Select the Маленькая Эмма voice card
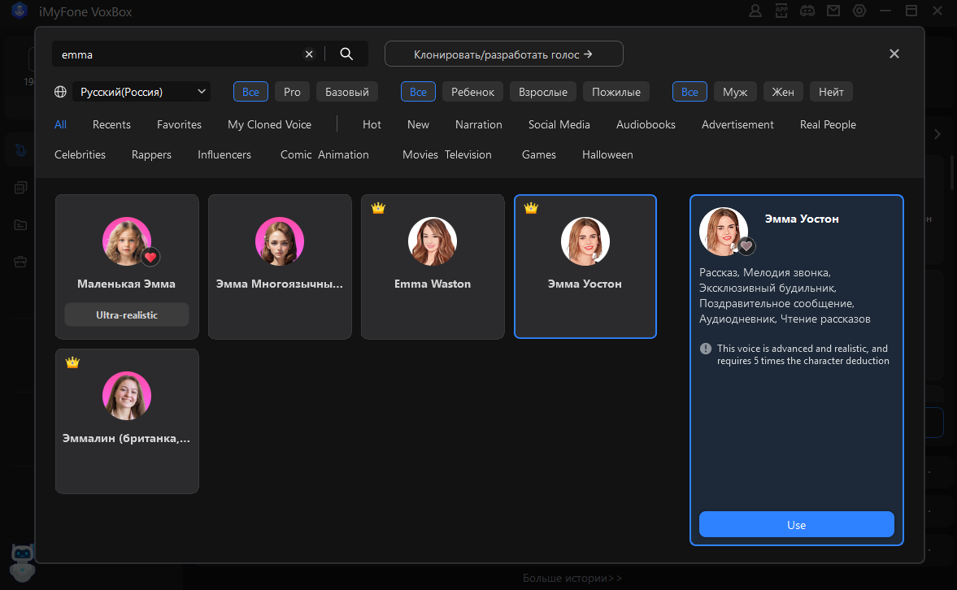 click(127, 267)
